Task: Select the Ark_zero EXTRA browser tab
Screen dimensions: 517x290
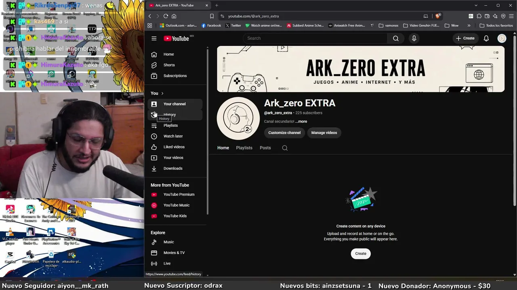Action: [x=178, y=5]
